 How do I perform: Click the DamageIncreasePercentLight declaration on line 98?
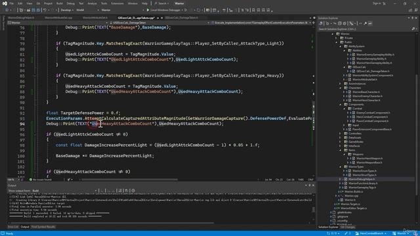tap(118, 145)
